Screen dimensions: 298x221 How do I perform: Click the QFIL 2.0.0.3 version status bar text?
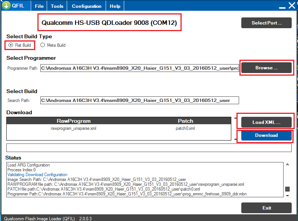pos(48,218)
